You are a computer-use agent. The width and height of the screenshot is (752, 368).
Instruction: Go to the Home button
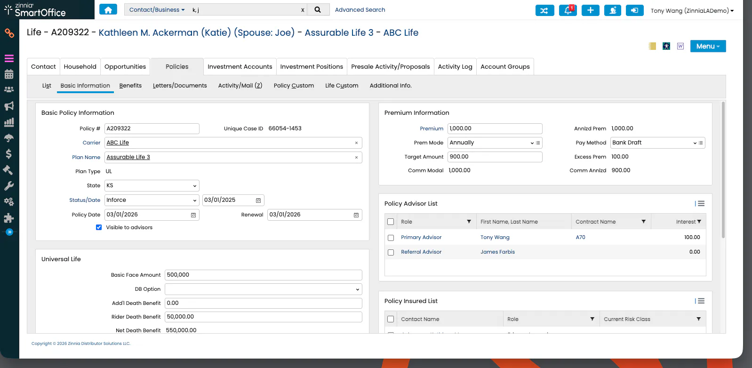(x=108, y=10)
